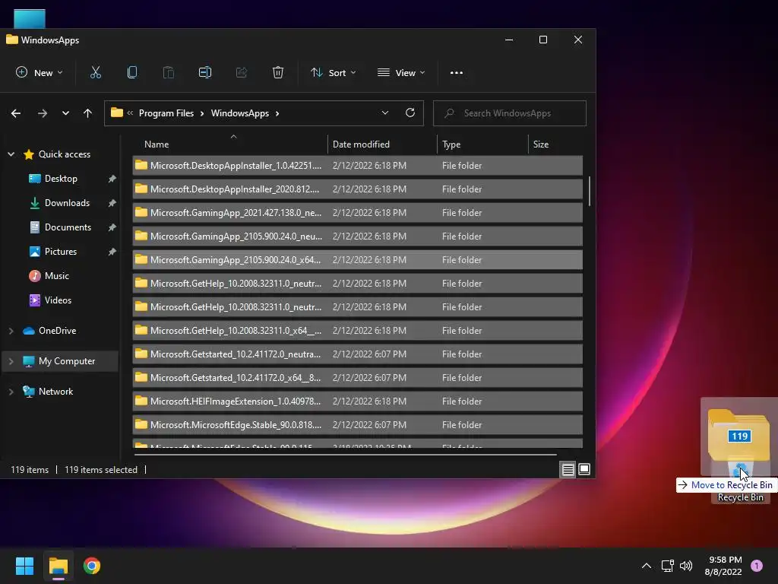This screenshot has width=778, height=584.
Task: Open the See more ellipsis menu
Action: [x=457, y=72]
